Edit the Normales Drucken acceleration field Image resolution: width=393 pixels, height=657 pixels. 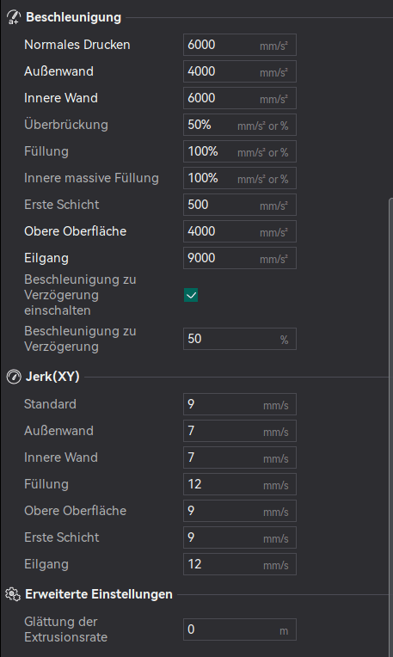[x=240, y=45]
